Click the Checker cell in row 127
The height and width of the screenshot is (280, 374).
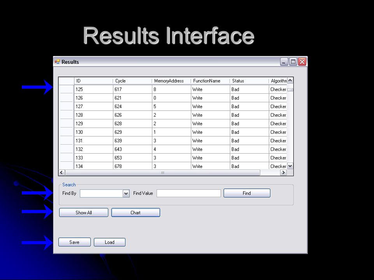[278, 107]
